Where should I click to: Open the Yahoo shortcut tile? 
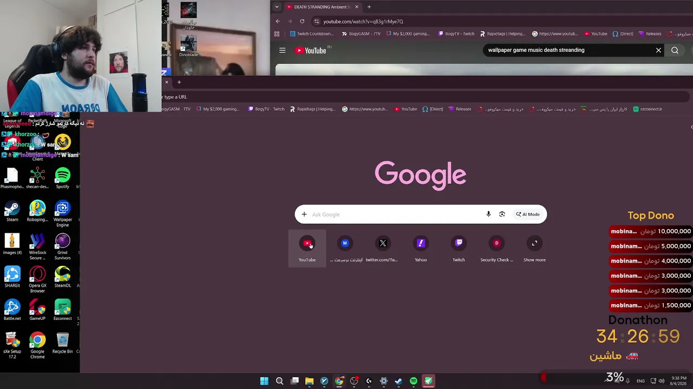pos(421,249)
